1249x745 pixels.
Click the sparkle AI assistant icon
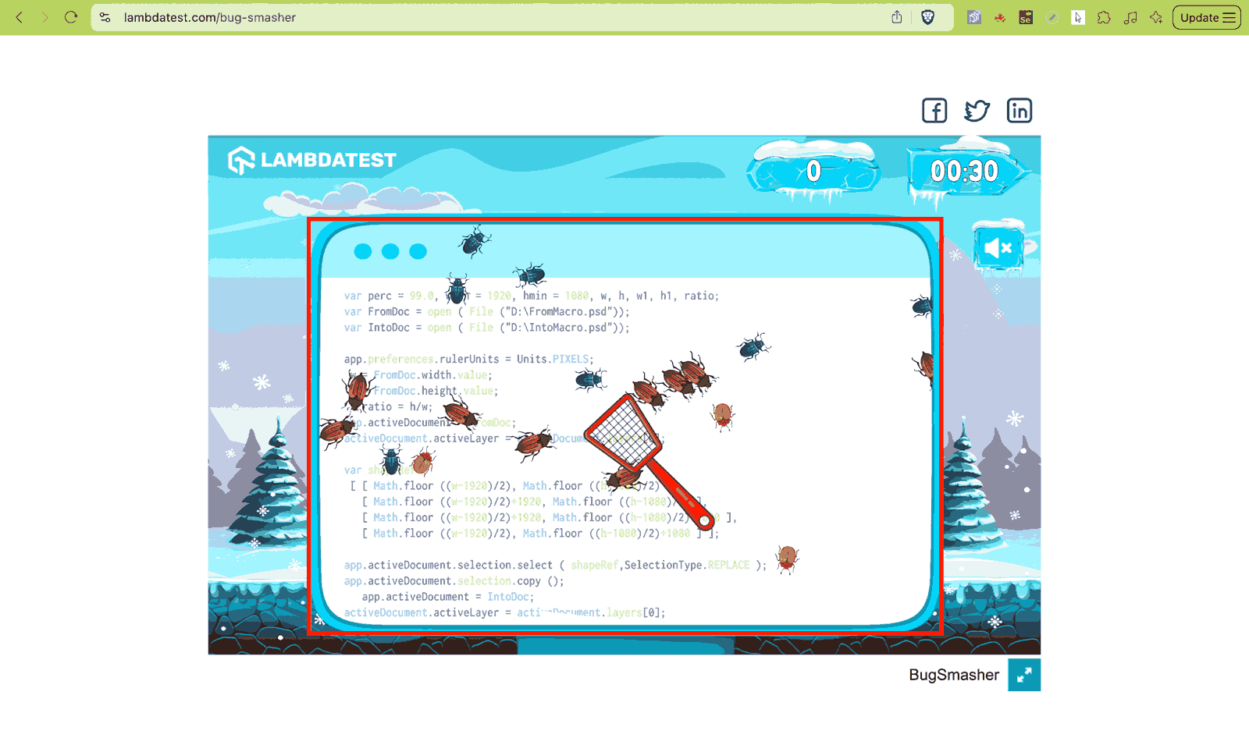(1156, 17)
